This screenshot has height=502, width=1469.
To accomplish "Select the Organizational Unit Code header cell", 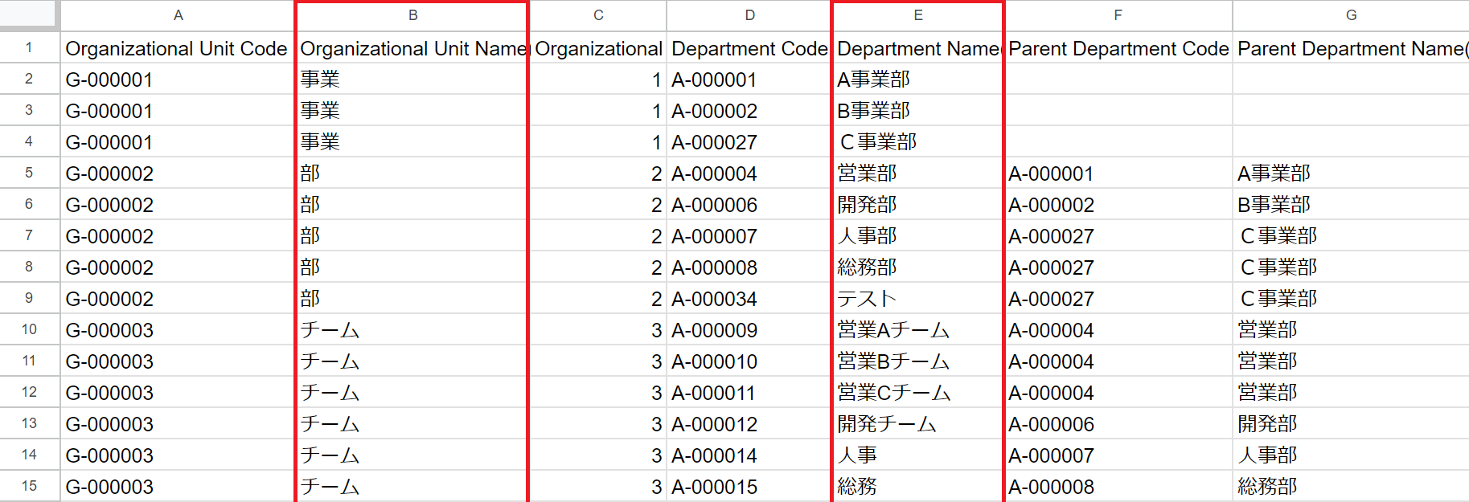I will pos(177,48).
